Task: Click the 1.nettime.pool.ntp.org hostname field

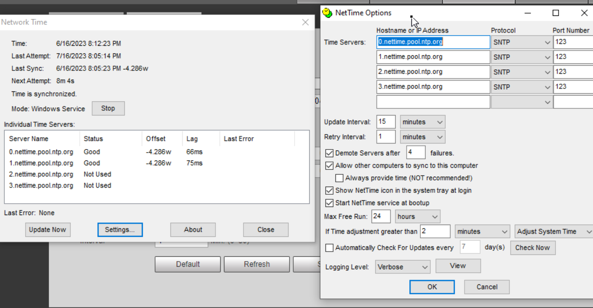Action: [x=433, y=57]
